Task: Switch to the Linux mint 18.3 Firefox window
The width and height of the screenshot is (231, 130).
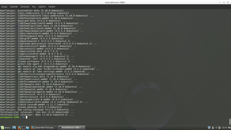Action: [x=43, y=128]
